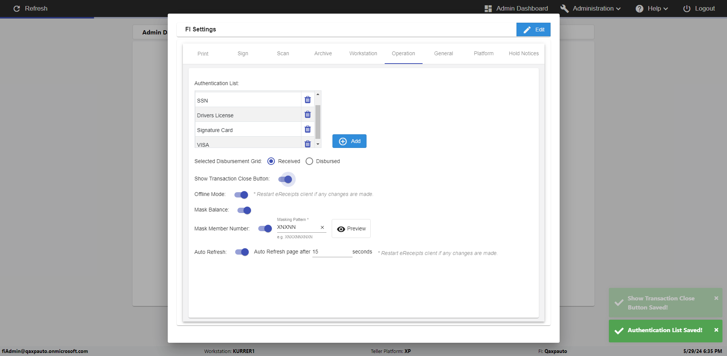Dismiss the Show Transaction Close Button Saved notification
The width and height of the screenshot is (727, 356).
tap(716, 298)
